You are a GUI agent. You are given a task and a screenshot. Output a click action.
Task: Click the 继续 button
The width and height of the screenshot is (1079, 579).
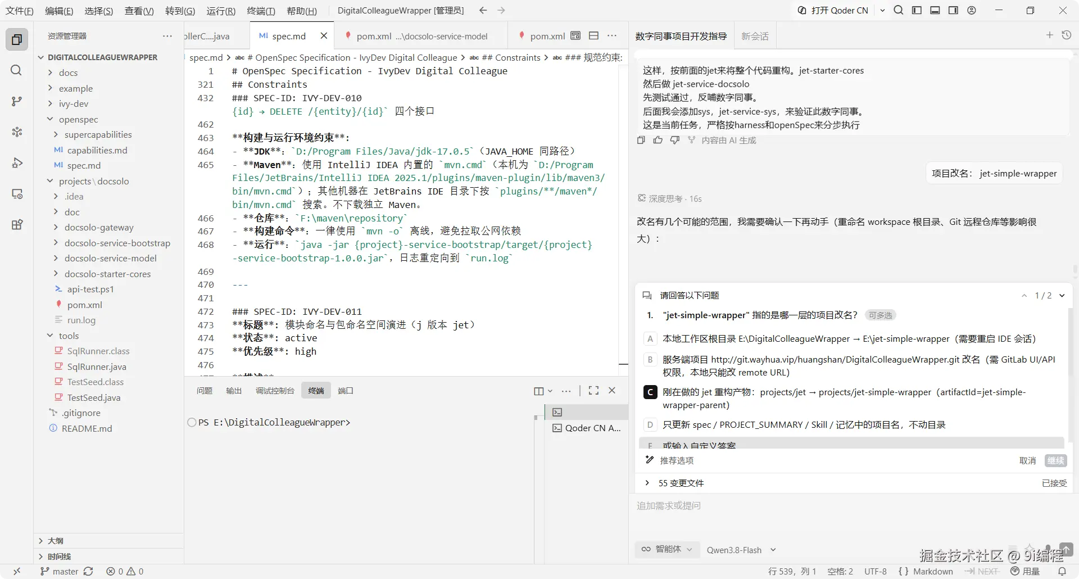click(1055, 460)
